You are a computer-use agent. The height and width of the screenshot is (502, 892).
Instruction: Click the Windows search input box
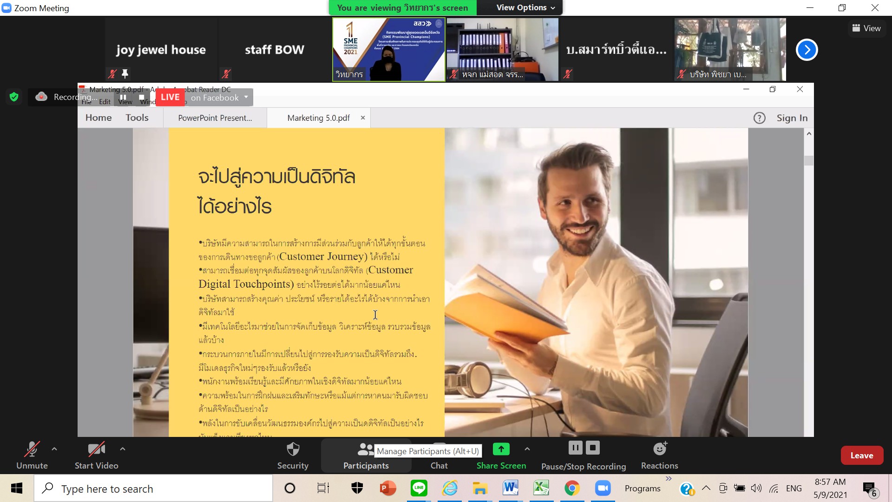153,489
